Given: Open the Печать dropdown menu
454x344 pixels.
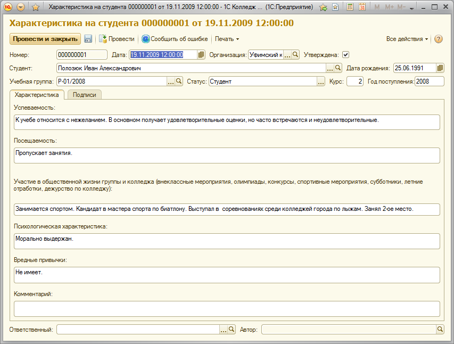Looking at the screenshot, I should (x=227, y=39).
